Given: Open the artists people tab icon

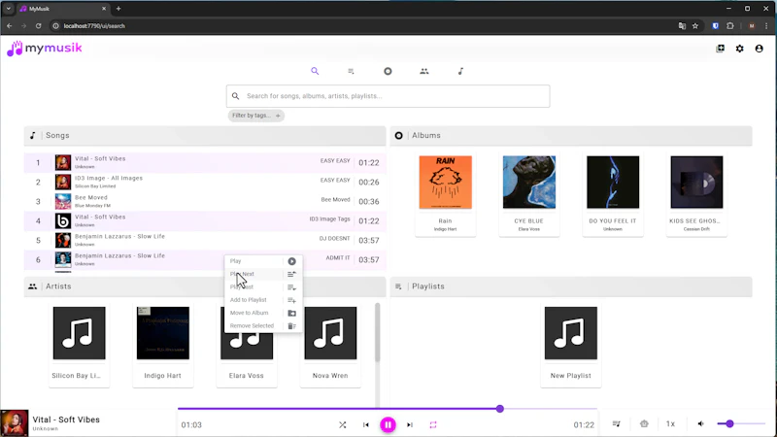Looking at the screenshot, I should tap(424, 71).
